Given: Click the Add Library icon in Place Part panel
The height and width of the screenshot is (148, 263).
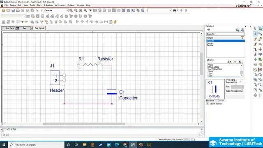Looking at the screenshot, I should (235, 62).
